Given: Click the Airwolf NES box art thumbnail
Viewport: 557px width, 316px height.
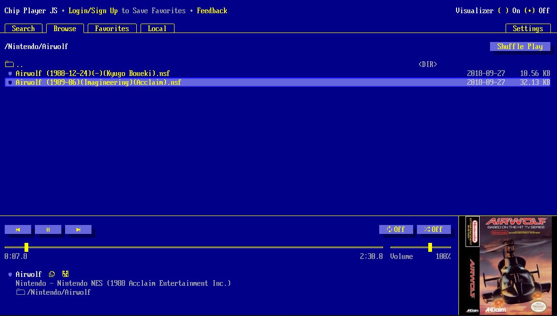Looking at the screenshot, I should click(x=507, y=265).
